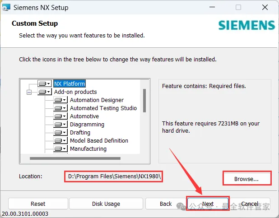The width and height of the screenshot is (279, 218).
Task: Click Diagramming feature drive icon
Action: (60, 125)
